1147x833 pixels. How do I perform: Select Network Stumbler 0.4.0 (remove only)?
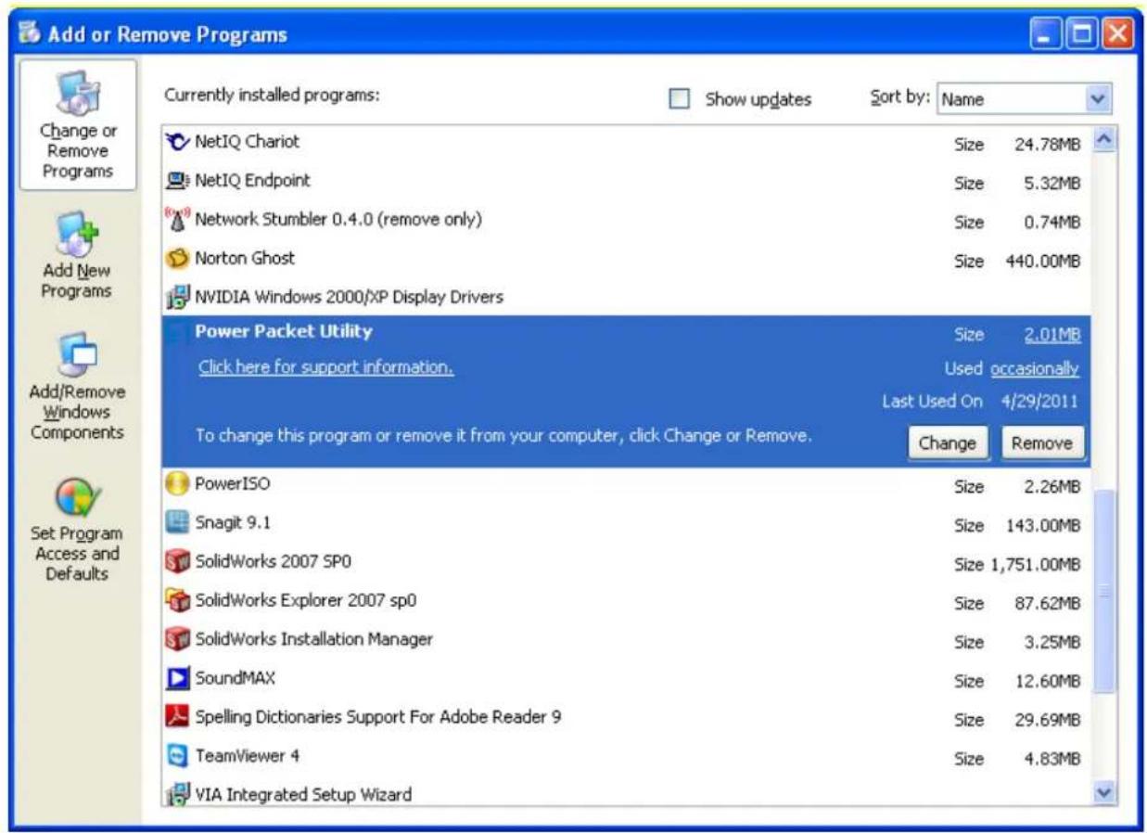626,221
